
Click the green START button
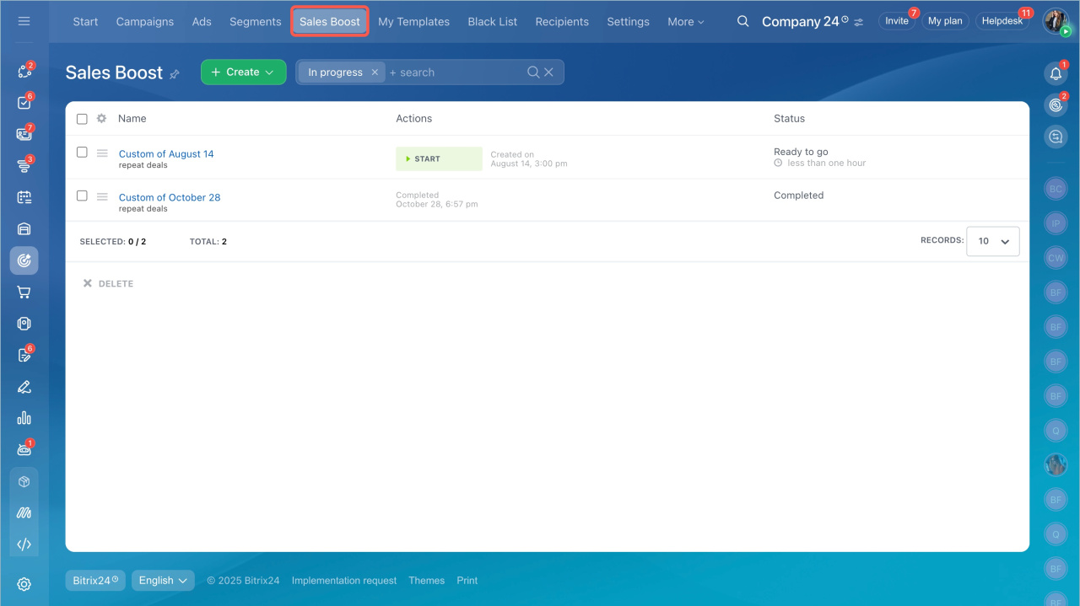coord(439,158)
